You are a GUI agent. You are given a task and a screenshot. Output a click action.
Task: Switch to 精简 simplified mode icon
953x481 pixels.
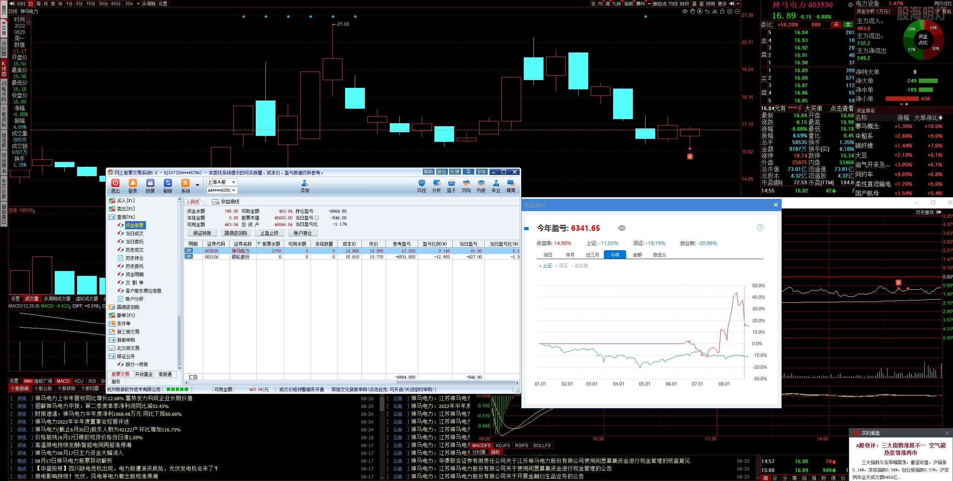click(x=511, y=186)
